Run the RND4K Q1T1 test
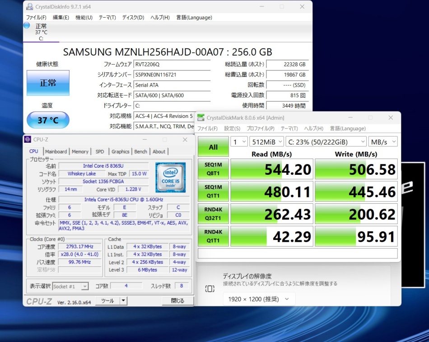 (x=213, y=236)
